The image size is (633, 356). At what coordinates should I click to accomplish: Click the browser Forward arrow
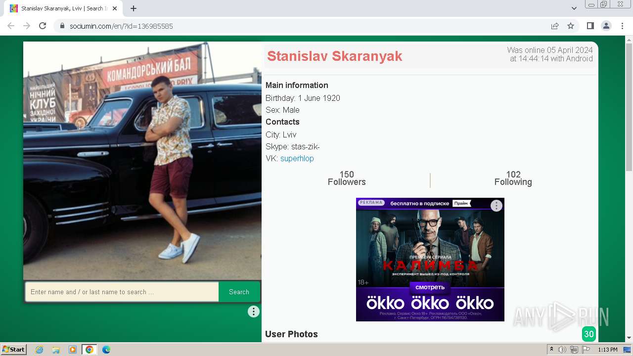pyautogui.click(x=27, y=26)
